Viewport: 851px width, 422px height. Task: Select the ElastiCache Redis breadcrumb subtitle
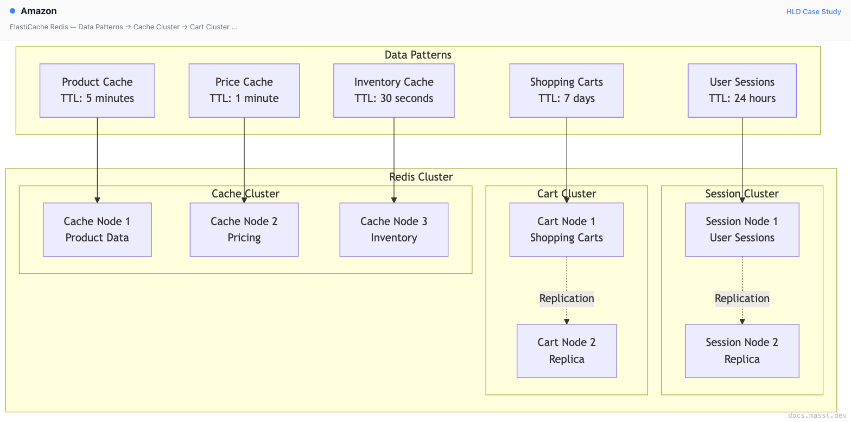click(123, 27)
